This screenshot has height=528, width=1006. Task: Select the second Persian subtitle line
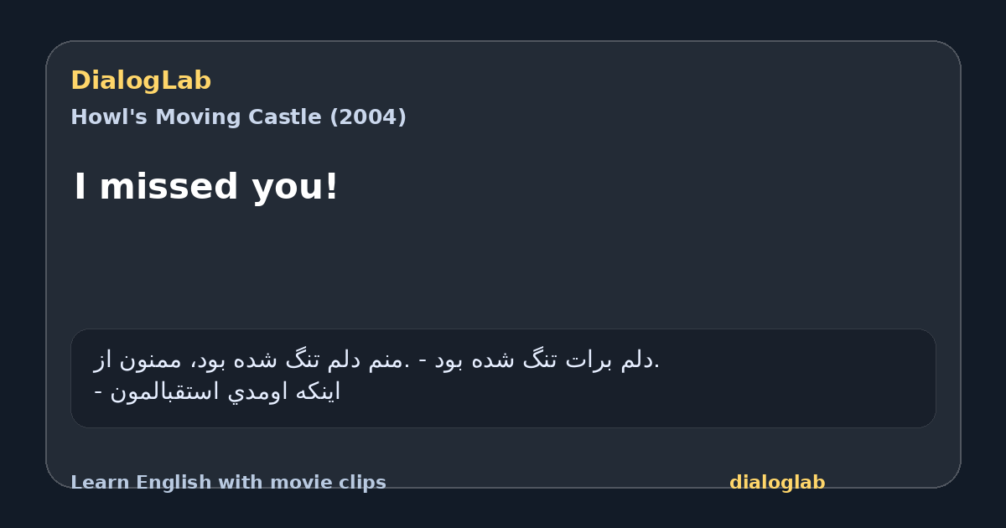(x=217, y=391)
